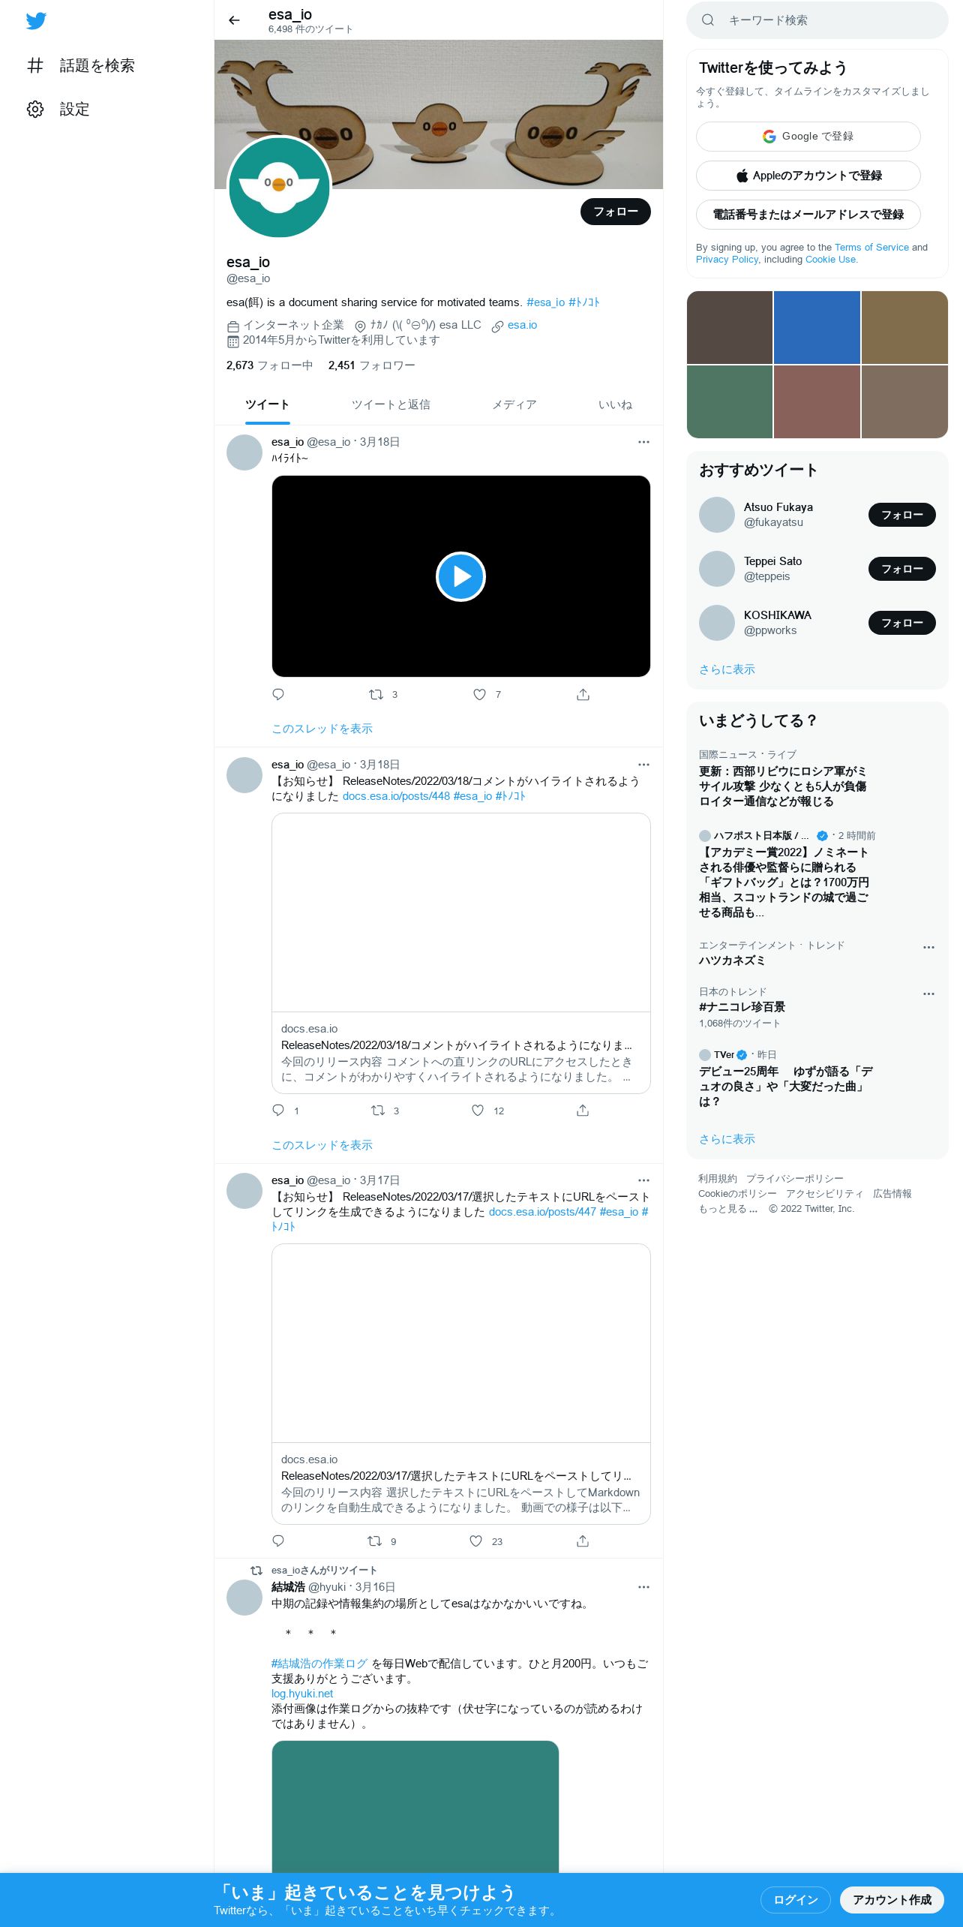963x1927 pixels.
Task: Go back with the arrow icon
Action: pos(234,20)
